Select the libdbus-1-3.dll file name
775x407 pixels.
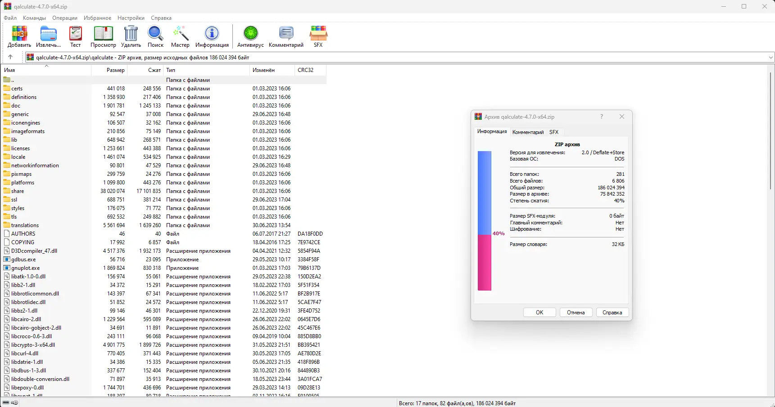pos(29,371)
